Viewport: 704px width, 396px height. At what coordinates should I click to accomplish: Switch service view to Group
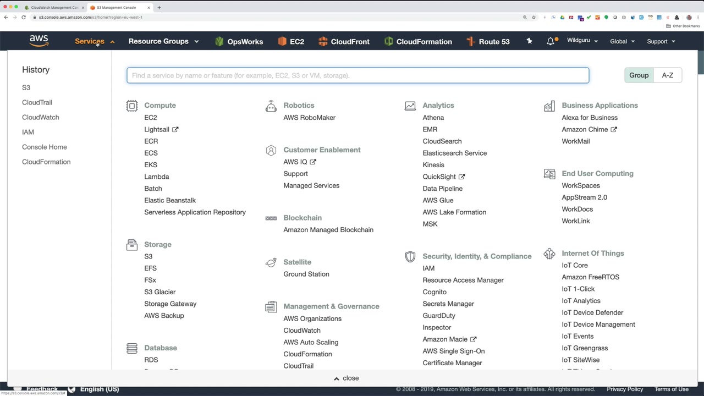(639, 75)
